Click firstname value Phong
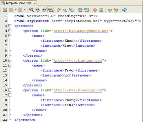This screenshot has width=143, height=122. coord(70,100)
